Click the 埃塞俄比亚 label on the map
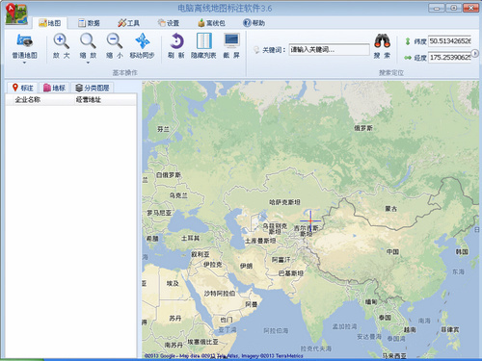Viewport: 482px width, 361px height. coord(202,342)
